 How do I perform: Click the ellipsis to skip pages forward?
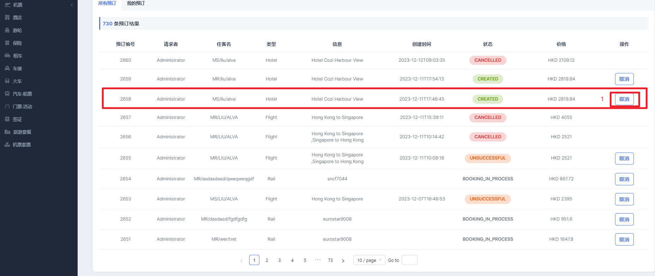318,260
